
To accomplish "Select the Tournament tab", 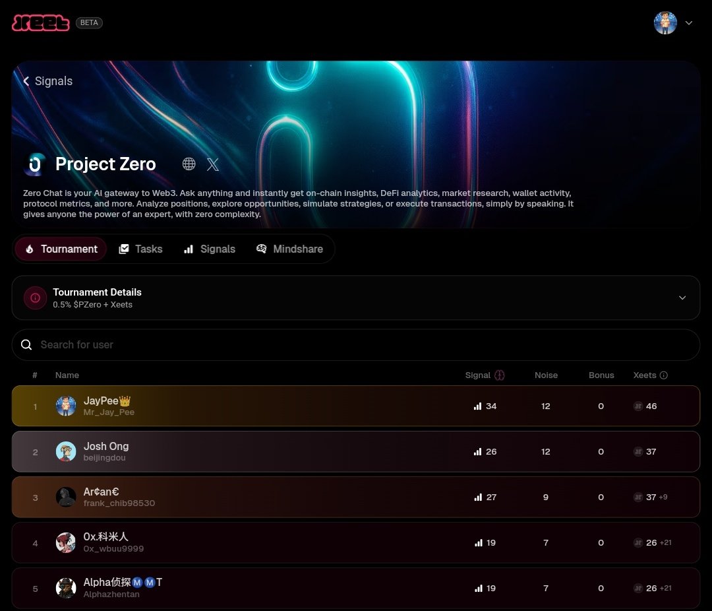I will pos(61,249).
